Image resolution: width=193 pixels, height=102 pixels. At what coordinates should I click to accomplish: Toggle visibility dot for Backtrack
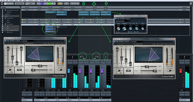(x=3, y=14)
